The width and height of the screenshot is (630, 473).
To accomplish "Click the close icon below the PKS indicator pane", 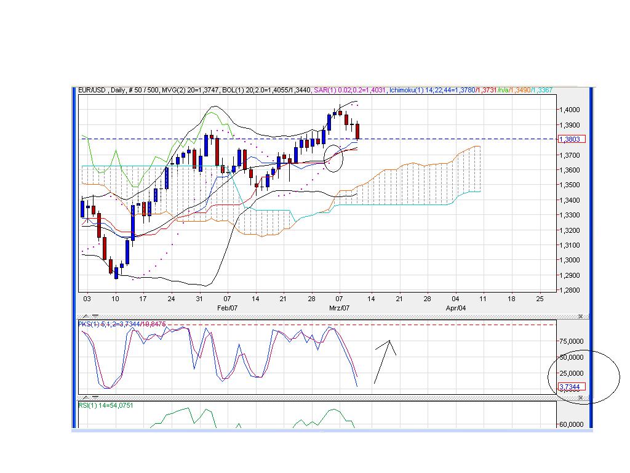I will coord(581,397).
